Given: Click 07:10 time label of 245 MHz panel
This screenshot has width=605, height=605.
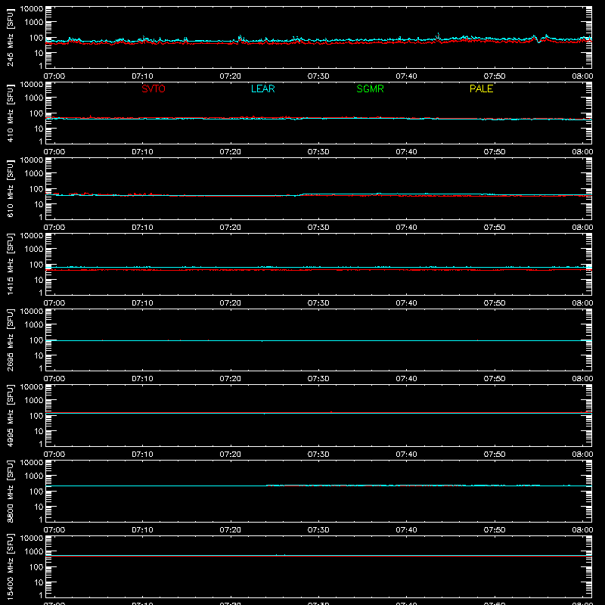Looking at the screenshot, I should click(142, 76).
